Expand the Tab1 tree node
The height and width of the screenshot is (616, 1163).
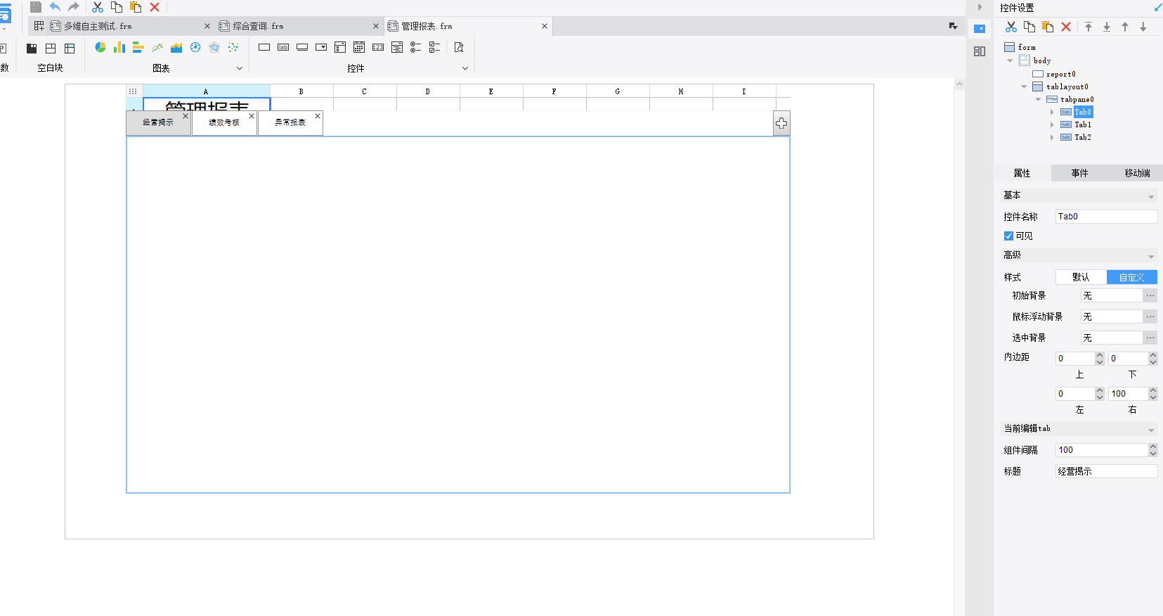click(1052, 124)
